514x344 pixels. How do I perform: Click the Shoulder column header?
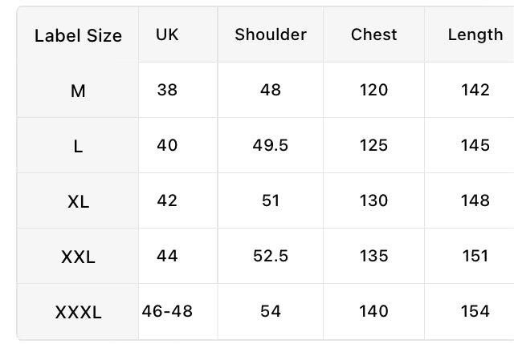coord(271,34)
